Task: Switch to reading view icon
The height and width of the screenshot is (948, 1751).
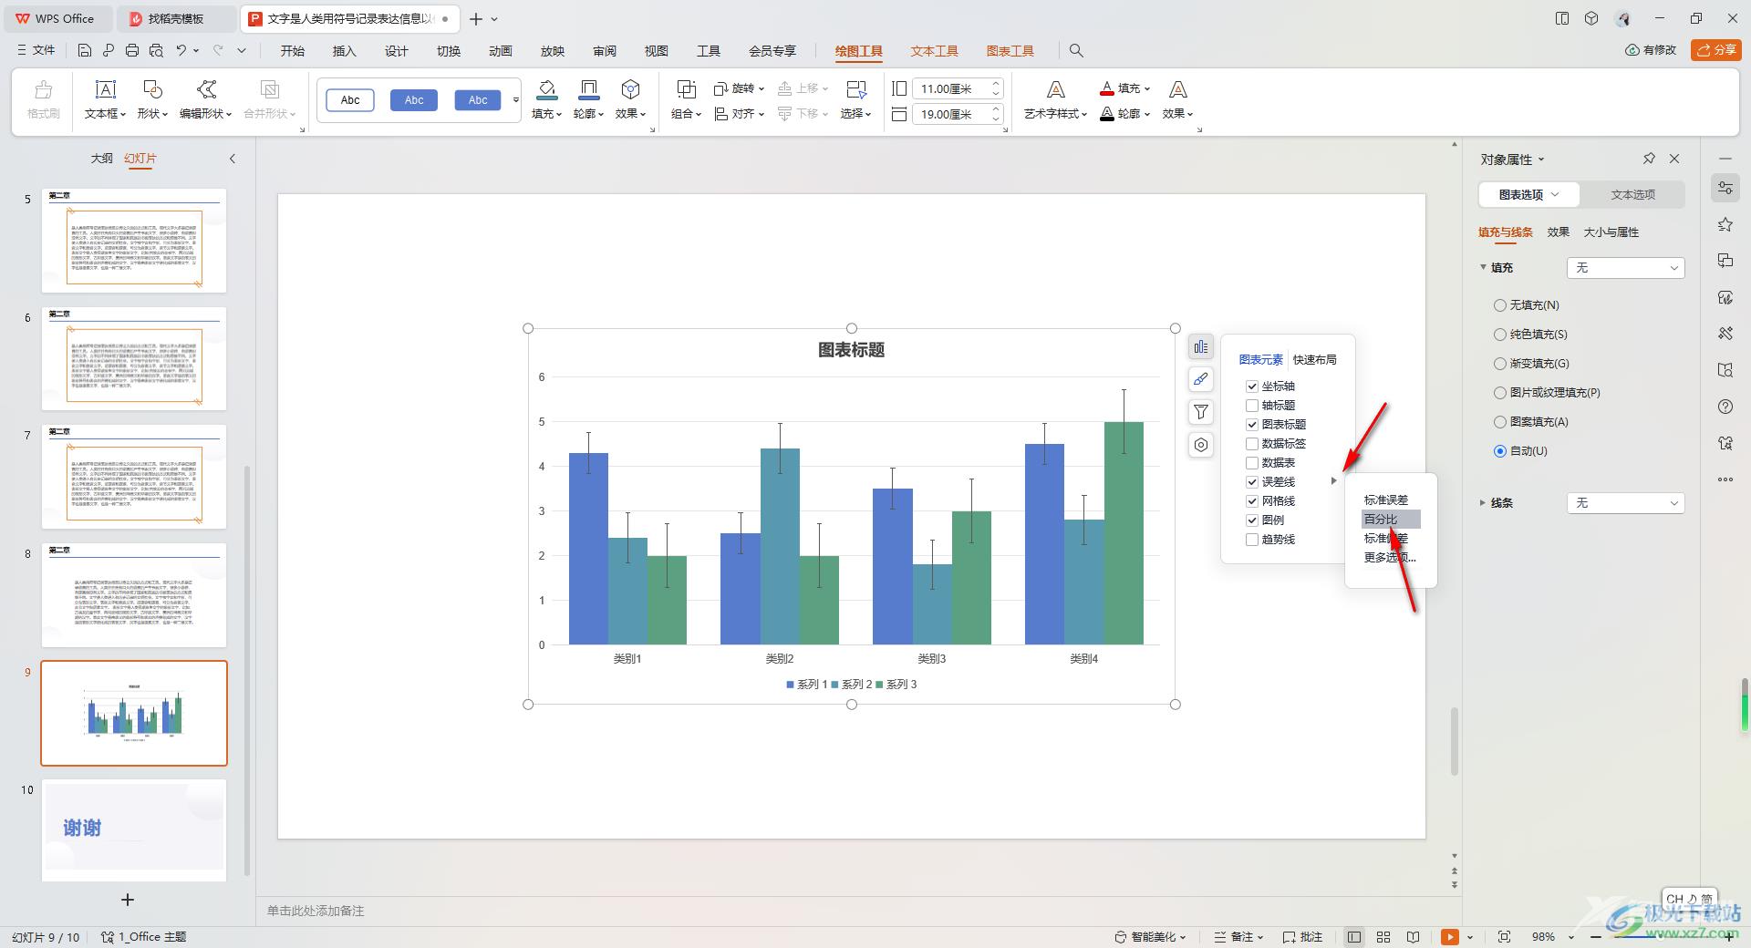Action: pyautogui.click(x=1413, y=937)
